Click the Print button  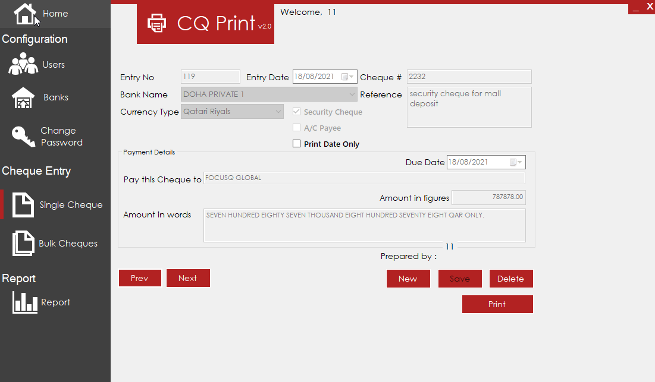497,304
